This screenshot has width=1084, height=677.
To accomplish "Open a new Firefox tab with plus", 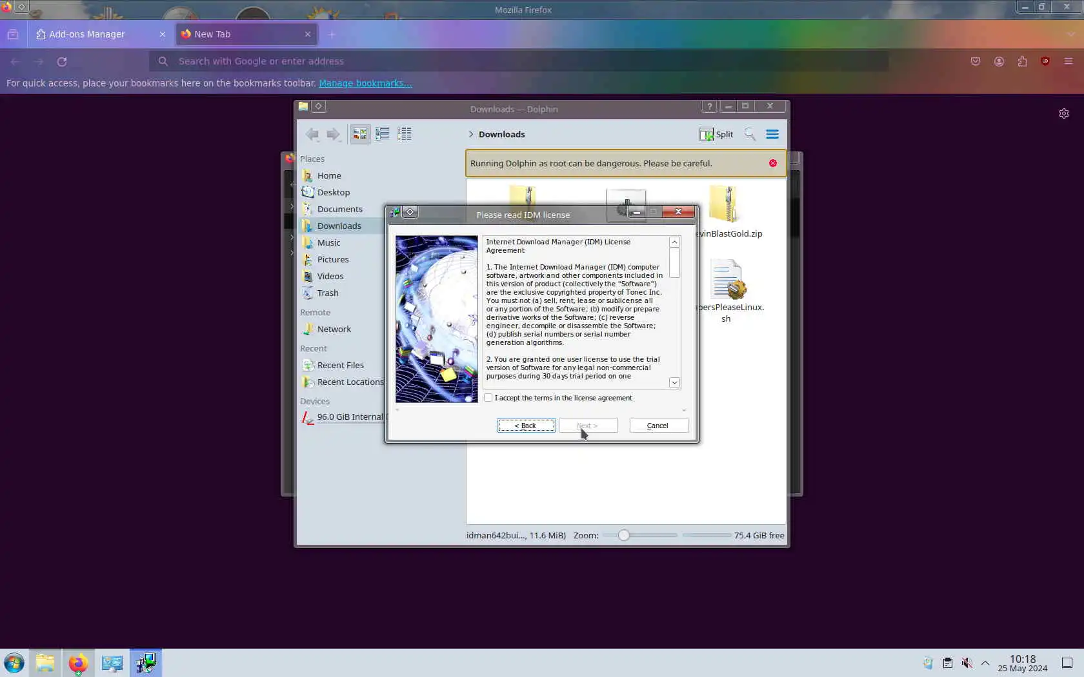I will tap(332, 34).
